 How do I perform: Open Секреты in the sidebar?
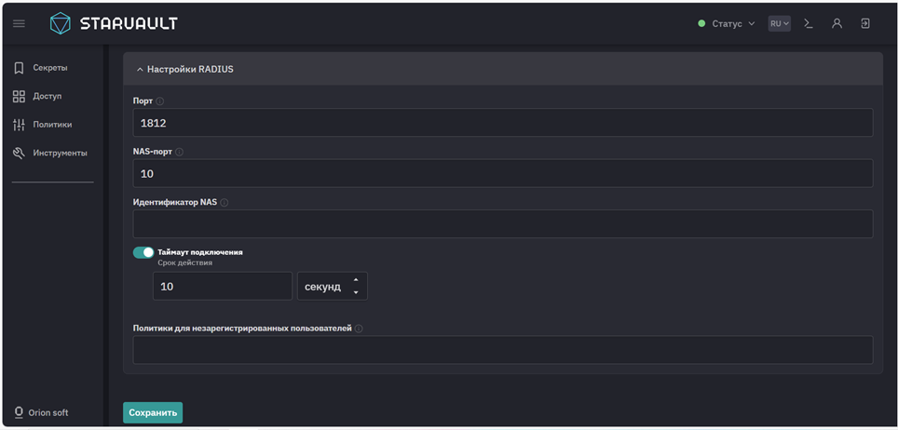coord(49,68)
